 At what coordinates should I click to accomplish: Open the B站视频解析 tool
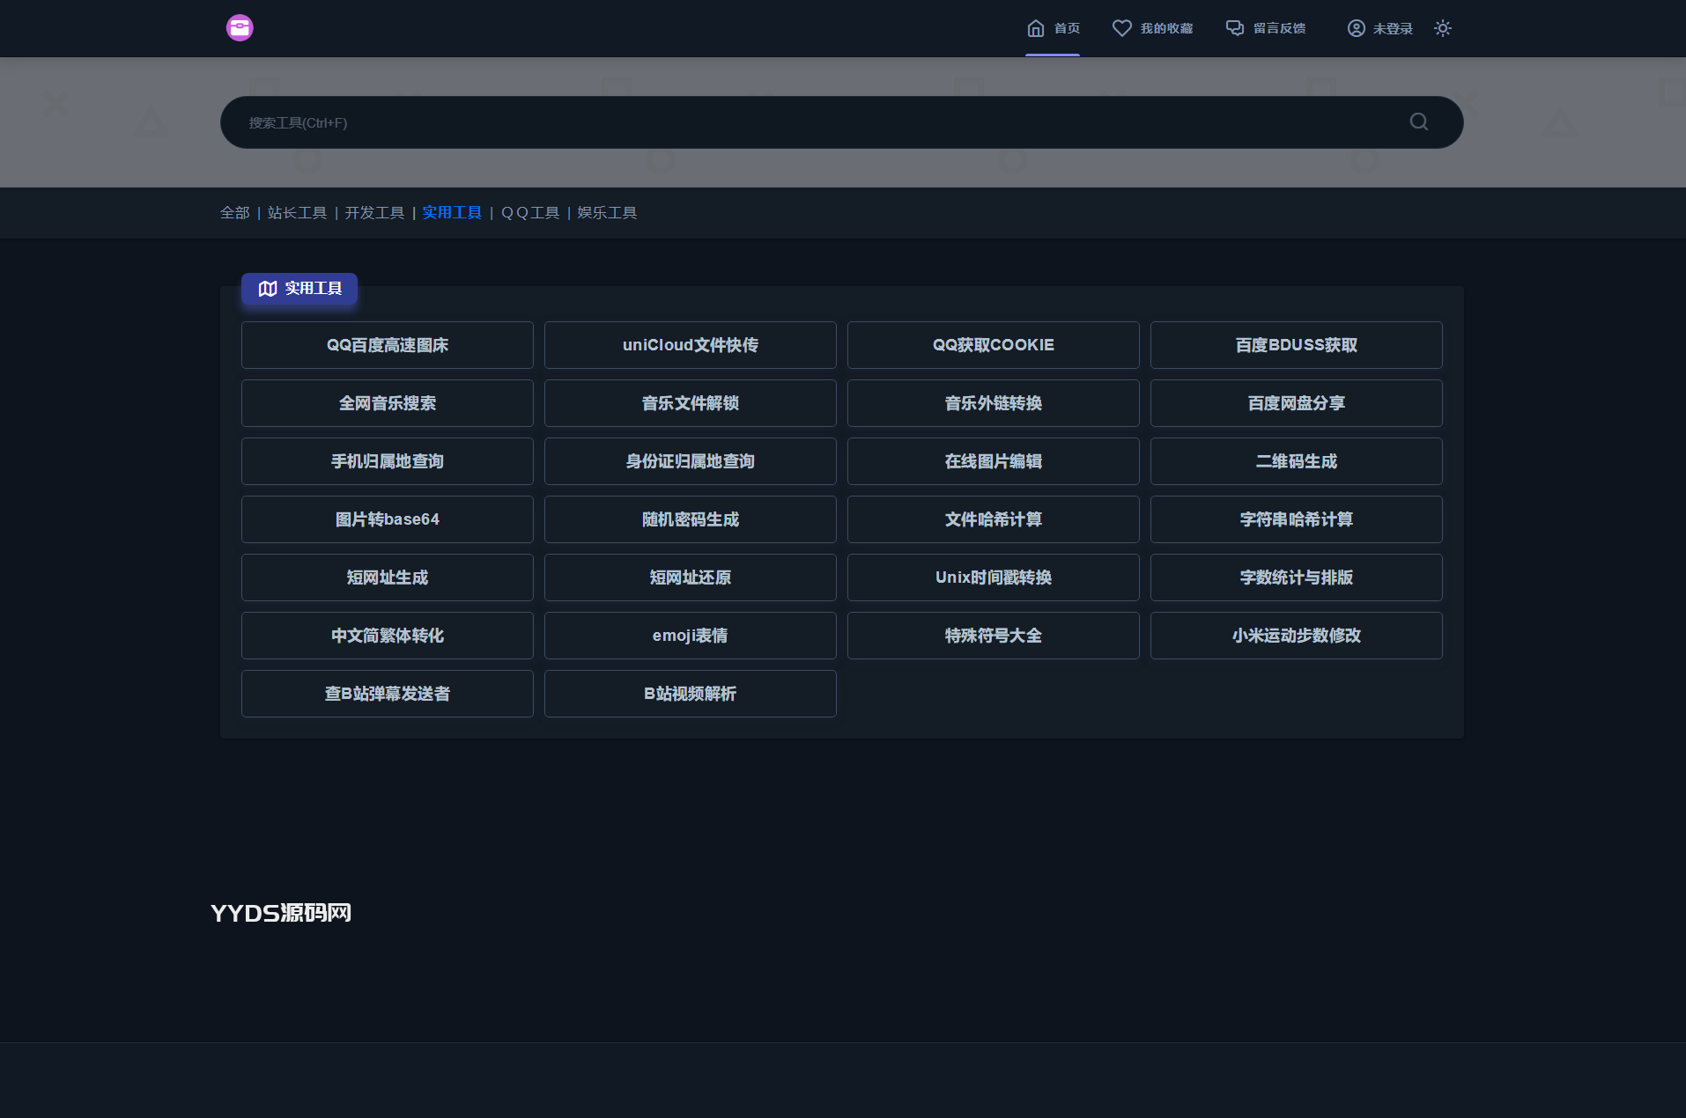point(690,694)
